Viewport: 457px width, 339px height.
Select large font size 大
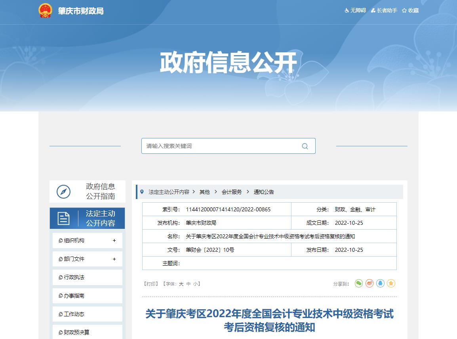pos(182,283)
